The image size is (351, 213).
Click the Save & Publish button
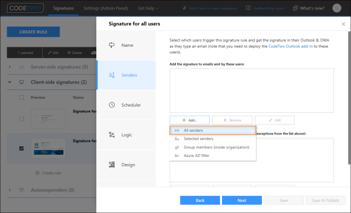(x=325, y=200)
